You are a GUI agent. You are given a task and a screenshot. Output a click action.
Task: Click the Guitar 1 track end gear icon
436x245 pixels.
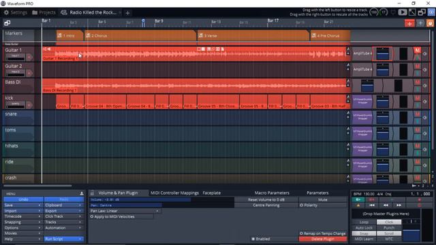(425, 54)
